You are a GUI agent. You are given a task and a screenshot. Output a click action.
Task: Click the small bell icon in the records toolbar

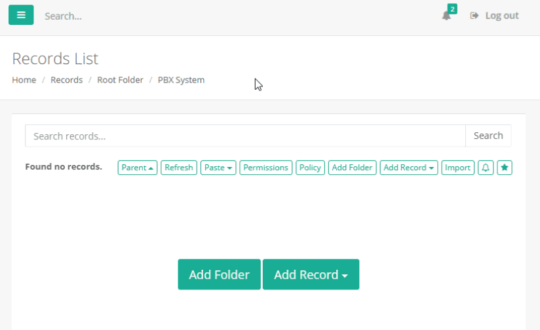pos(486,168)
